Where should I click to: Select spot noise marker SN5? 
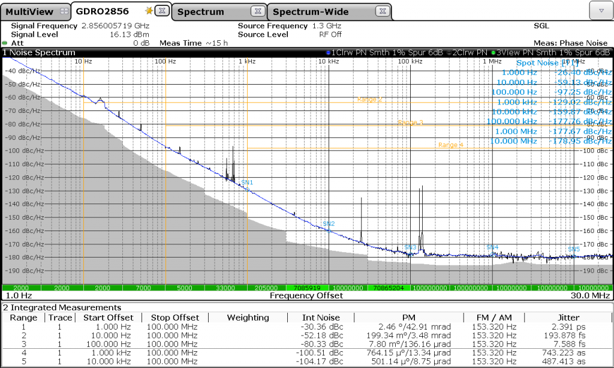(574, 249)
